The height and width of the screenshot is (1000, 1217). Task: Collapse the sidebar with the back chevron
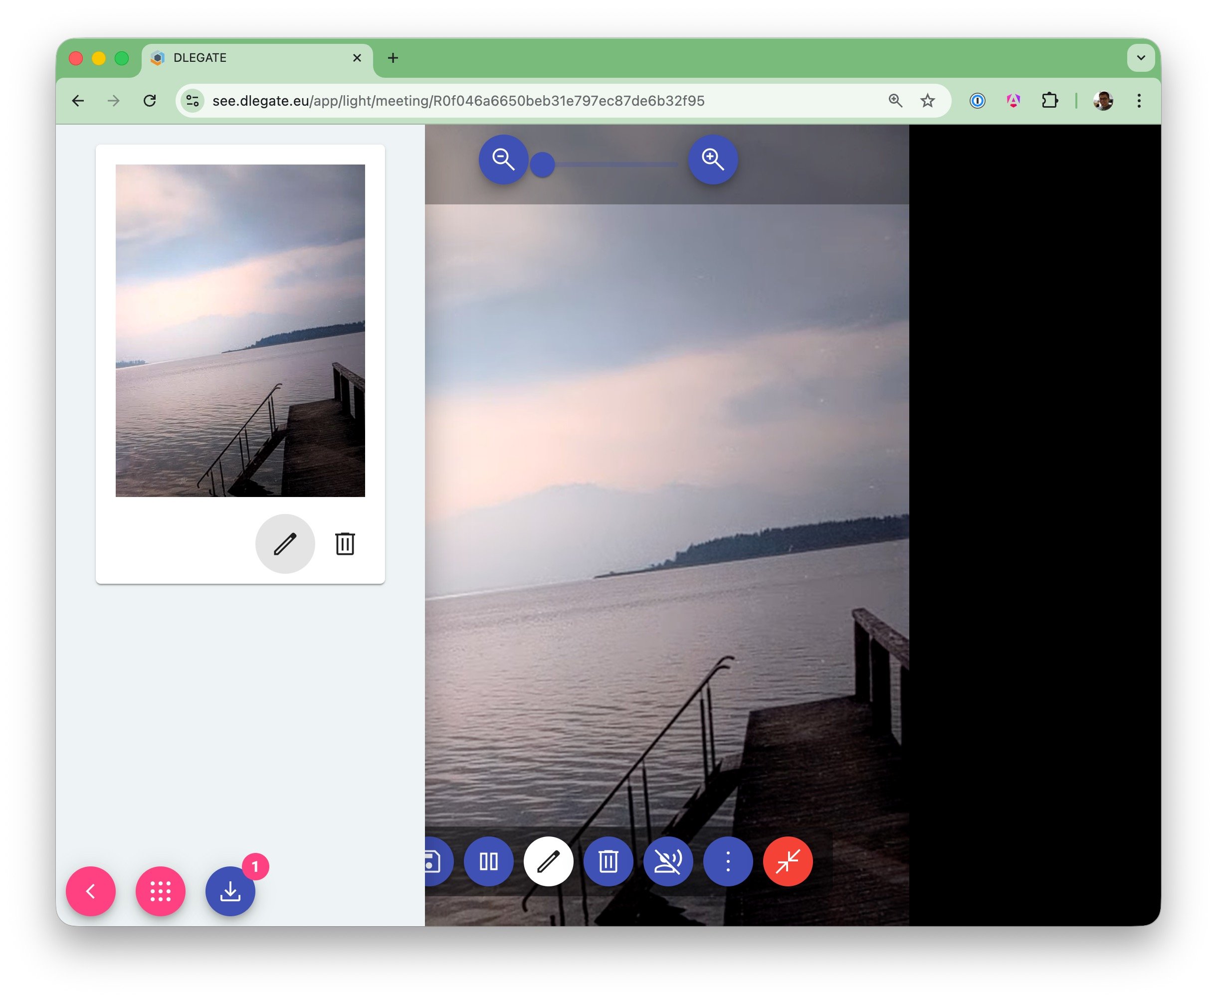[90, 892]
